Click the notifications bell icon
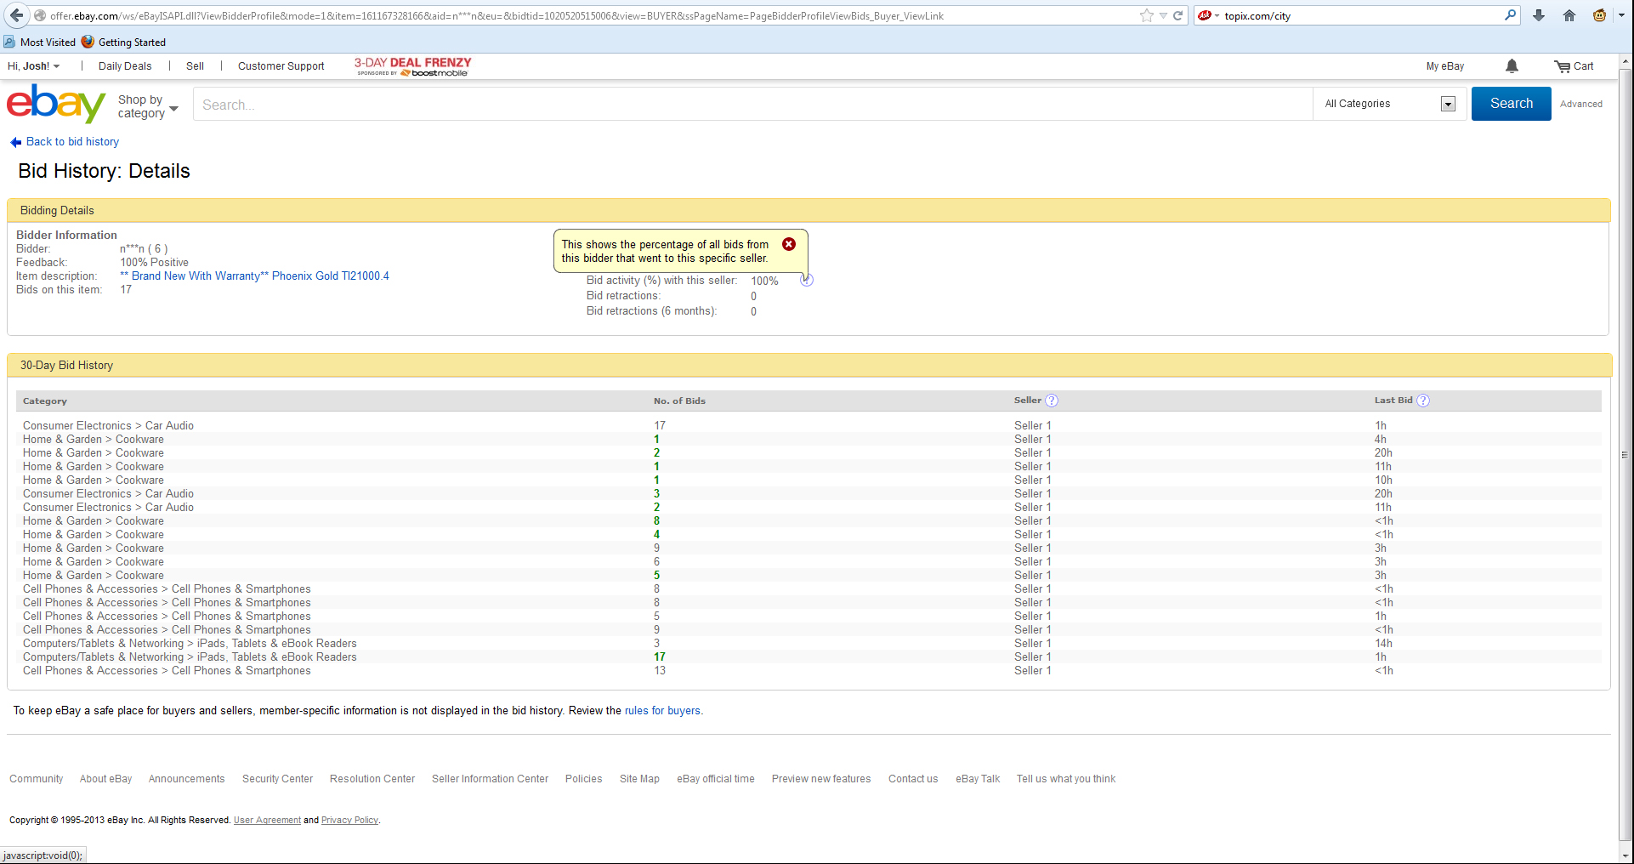 [1512, 66]
